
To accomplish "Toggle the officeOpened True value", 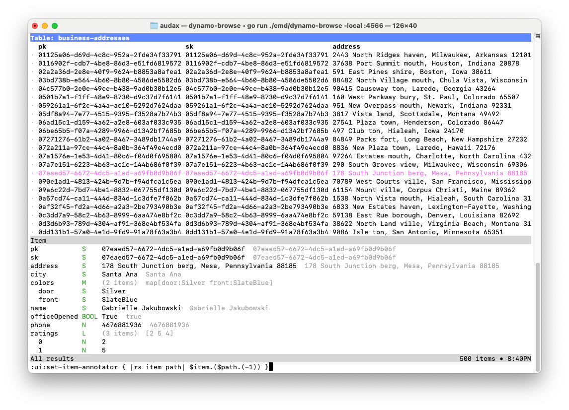I will [x=110, y=317].
